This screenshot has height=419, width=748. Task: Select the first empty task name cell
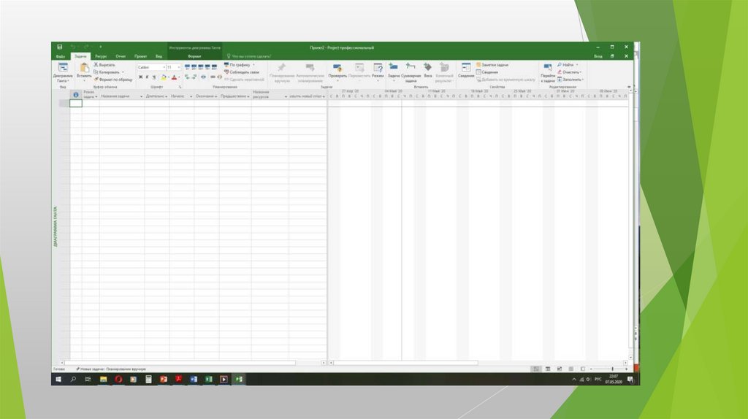(x=122, y=103)
